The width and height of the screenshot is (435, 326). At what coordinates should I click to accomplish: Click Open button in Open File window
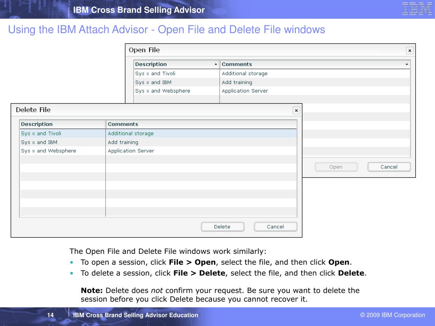(336, 167)
